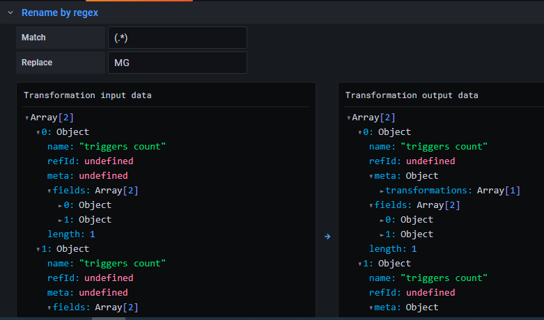Collapse first fields Array[2] in input data
This screenshot has height=320, width=544.
click(49, 191)
